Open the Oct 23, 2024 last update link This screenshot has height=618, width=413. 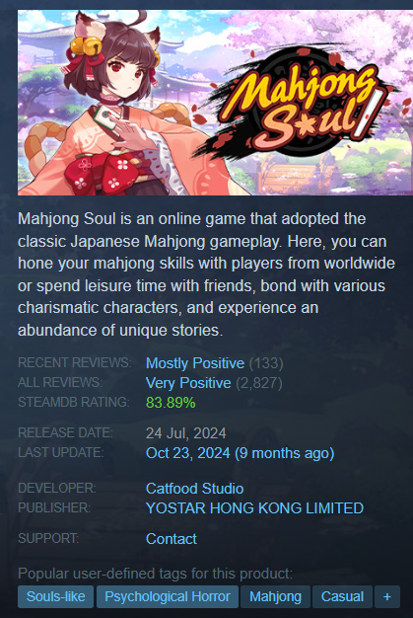click(x=240, y=453)
